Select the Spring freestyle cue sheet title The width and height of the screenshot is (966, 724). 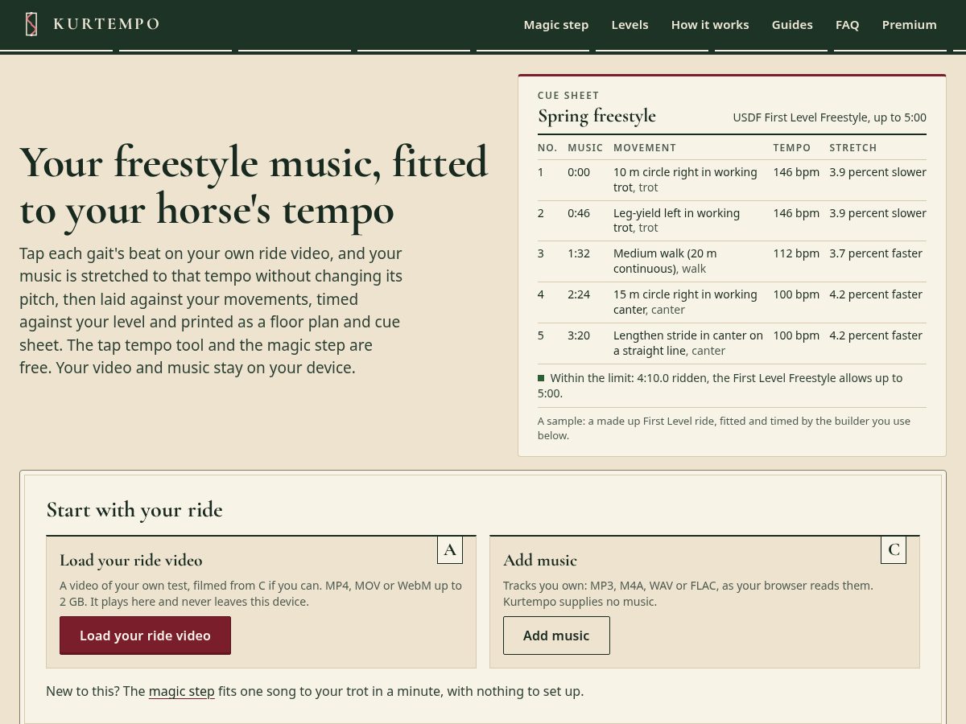pyautogui.click(x=597, y=117)
